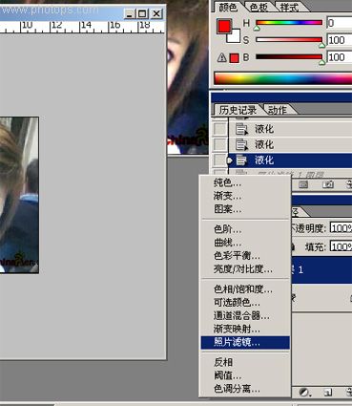Open the 样式 tab
This screenshot has width=352, height=406.
click(x=289, y=7)
